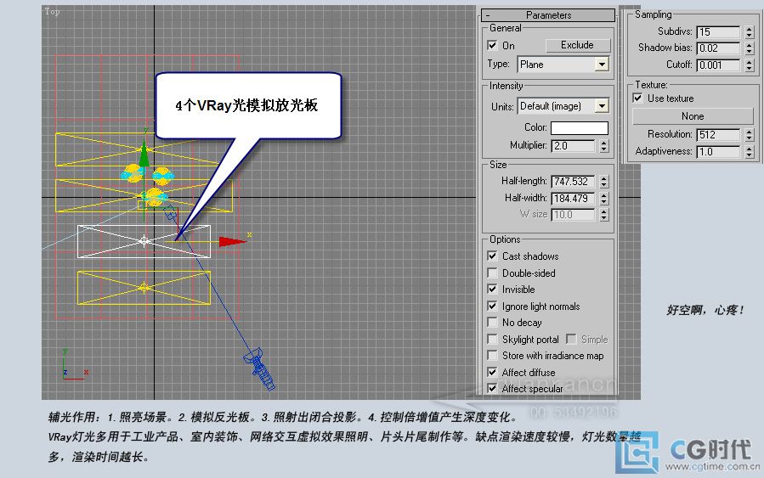764x478 pixels.
Task: Click the Half-width field 184.479
Action: [x=573, y=198]
